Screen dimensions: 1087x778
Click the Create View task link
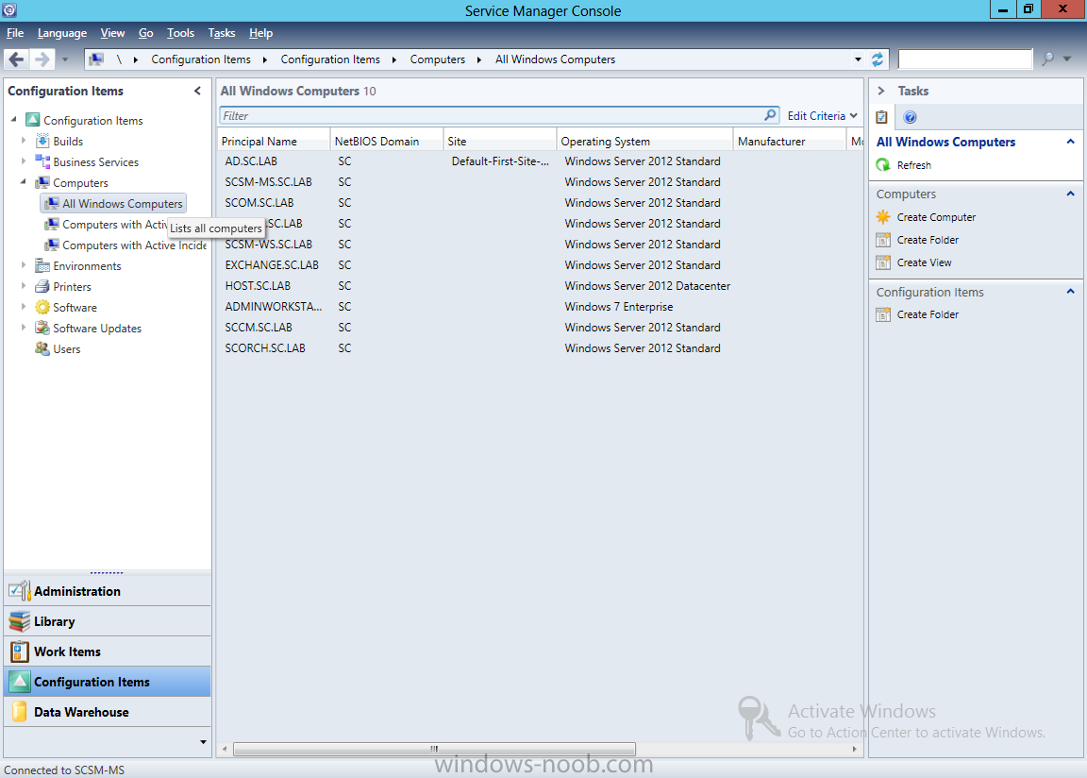[x=924, y=262]
